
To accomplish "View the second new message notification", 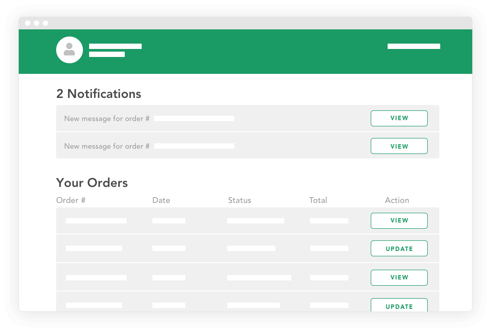I will [x=399, y=146].
